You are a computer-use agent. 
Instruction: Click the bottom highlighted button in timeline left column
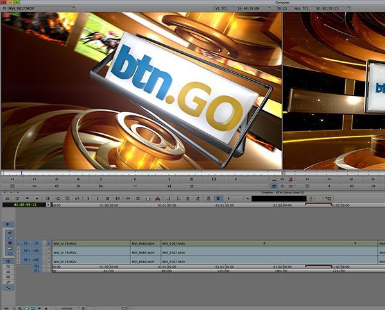8,288
